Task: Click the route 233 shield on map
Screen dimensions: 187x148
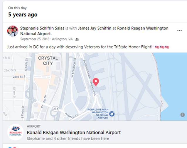Action: (55, 108)
